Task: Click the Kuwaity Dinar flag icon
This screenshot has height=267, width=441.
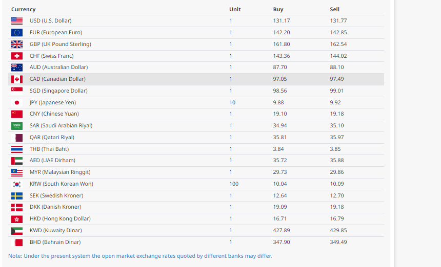Action: (17, 230)
